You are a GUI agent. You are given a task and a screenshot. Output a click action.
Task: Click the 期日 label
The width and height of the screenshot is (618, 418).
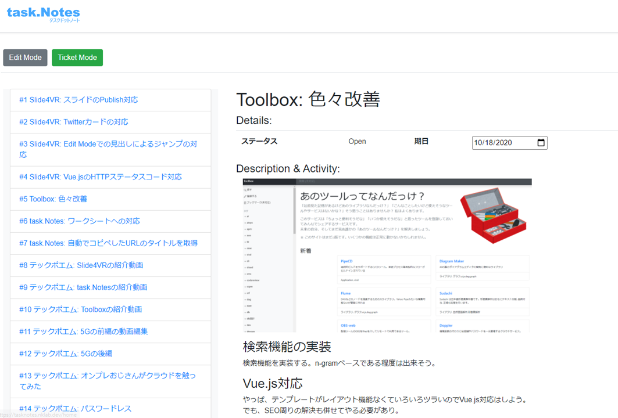421,141
